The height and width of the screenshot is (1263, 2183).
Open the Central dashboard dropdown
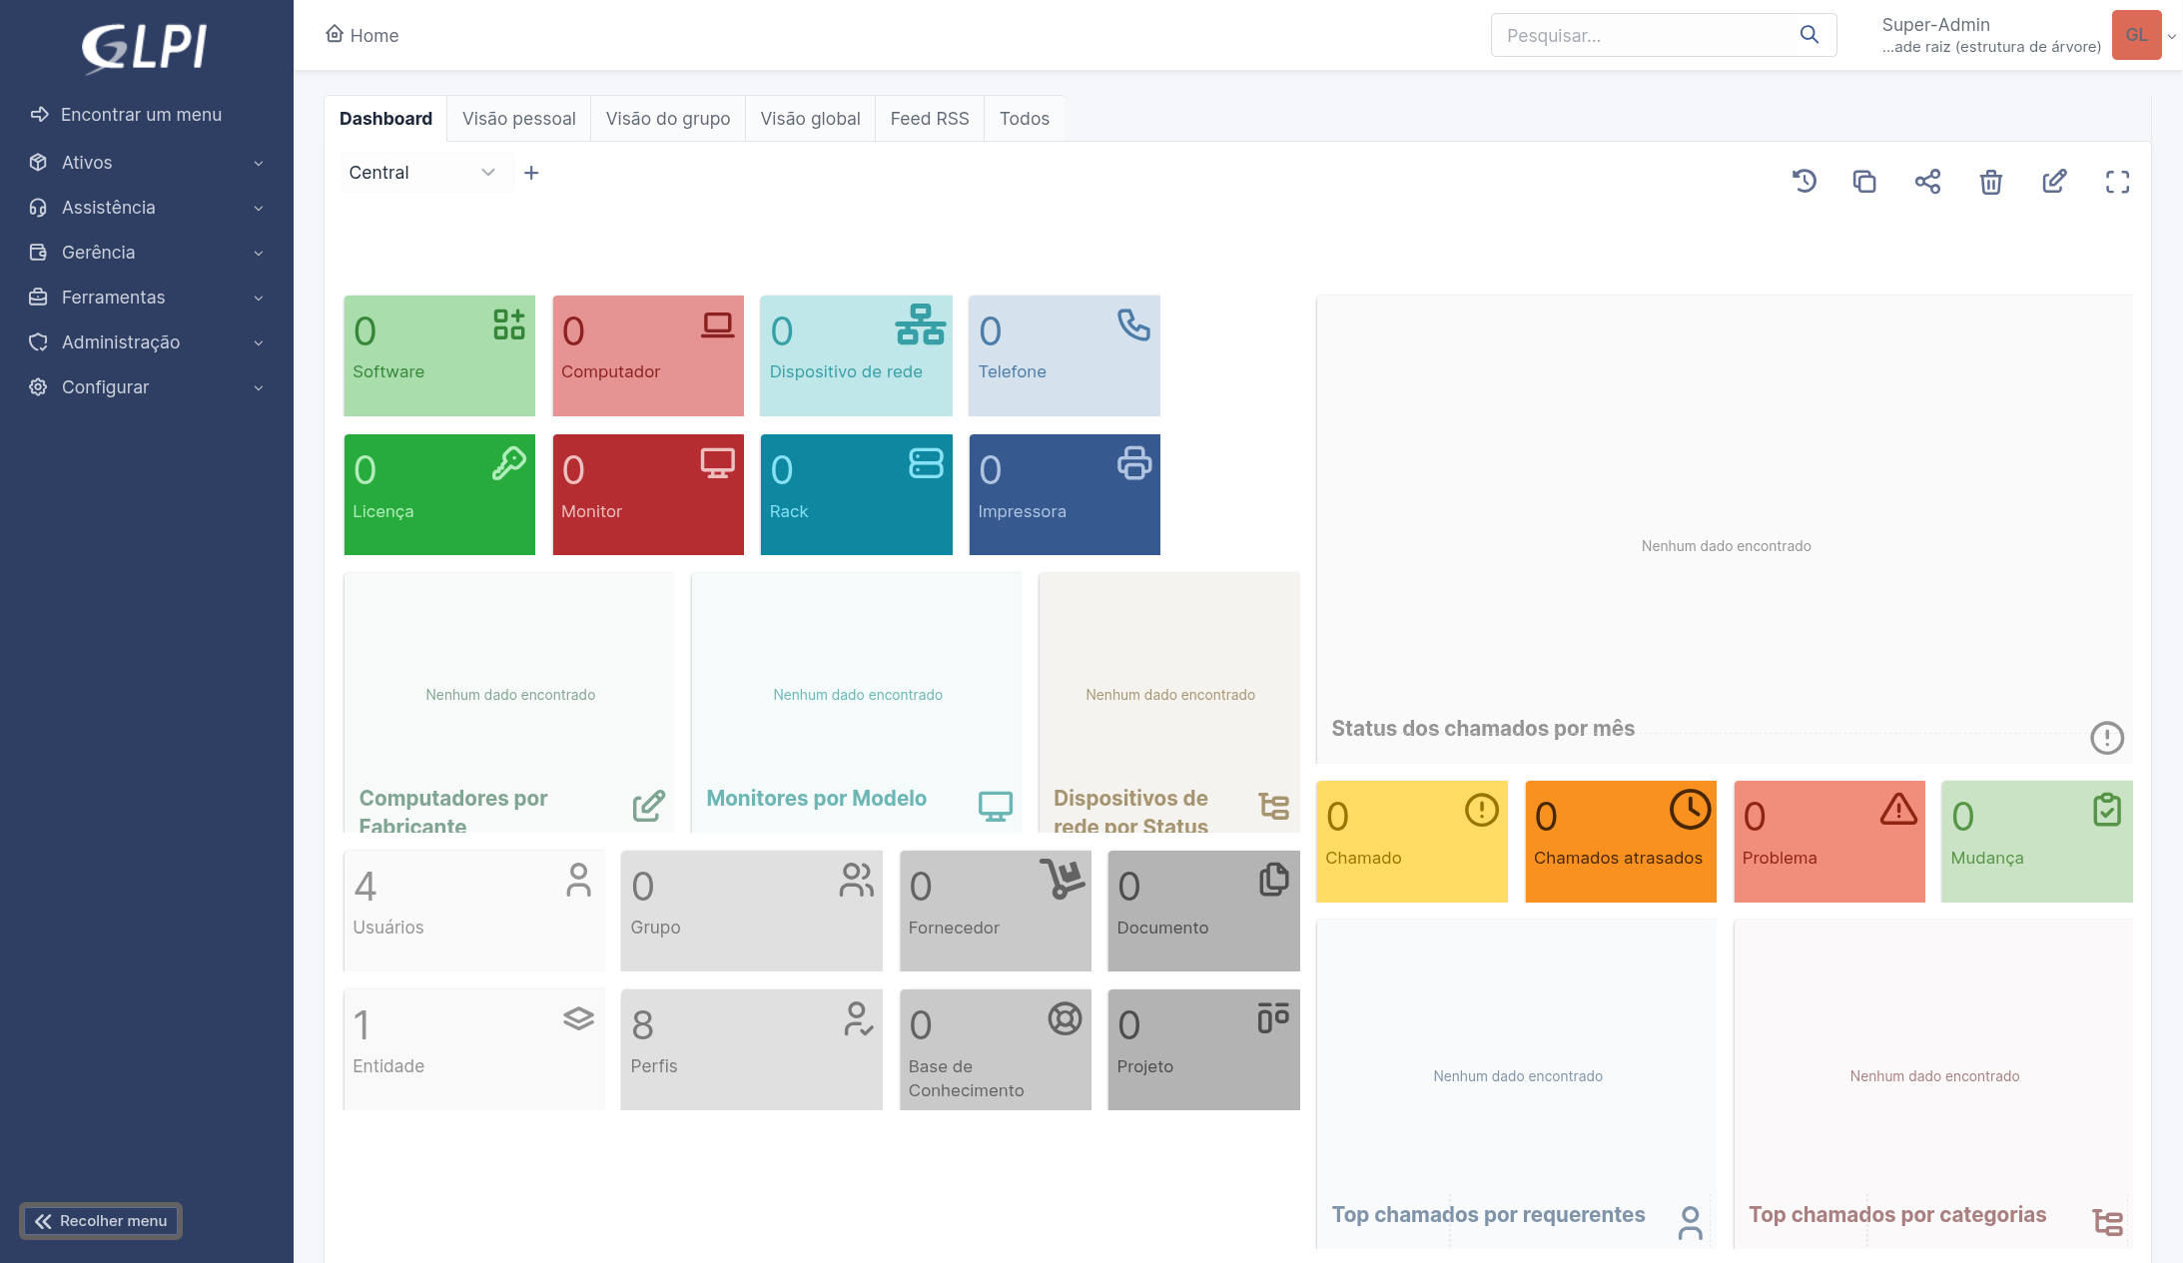pyautogui.click(x=421, y=173)
